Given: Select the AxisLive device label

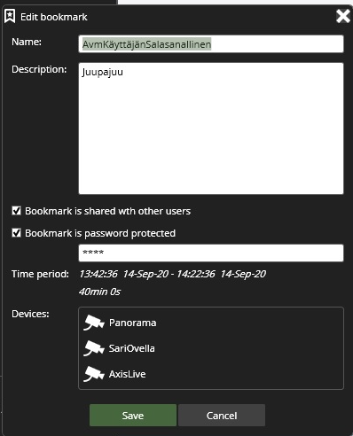Looking at the screenshot, I should tap(127, 374).
